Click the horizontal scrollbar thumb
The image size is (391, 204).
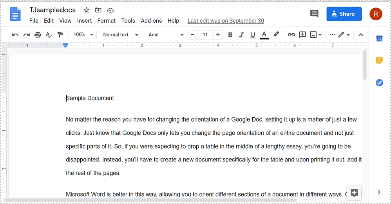click(x=150, y=200)
